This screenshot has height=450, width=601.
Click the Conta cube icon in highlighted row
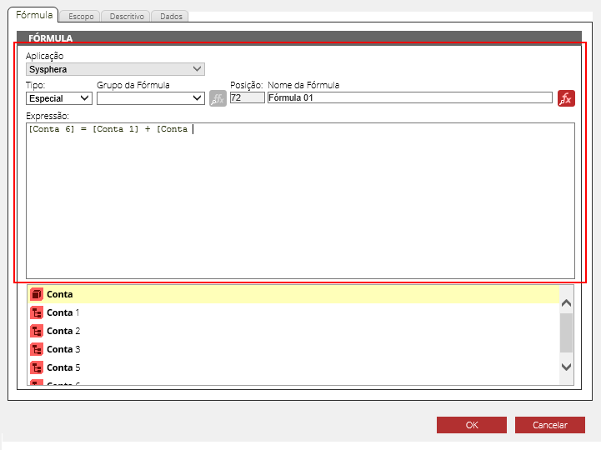point(37,294)
